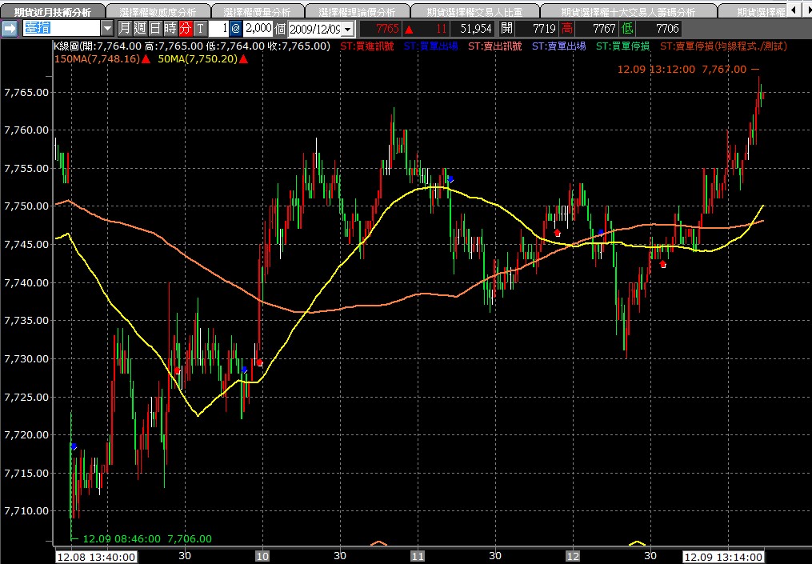Screen dimensions: 812x564
Task: Click the 7,740.00 price axis label
Action: click(26, 282)
